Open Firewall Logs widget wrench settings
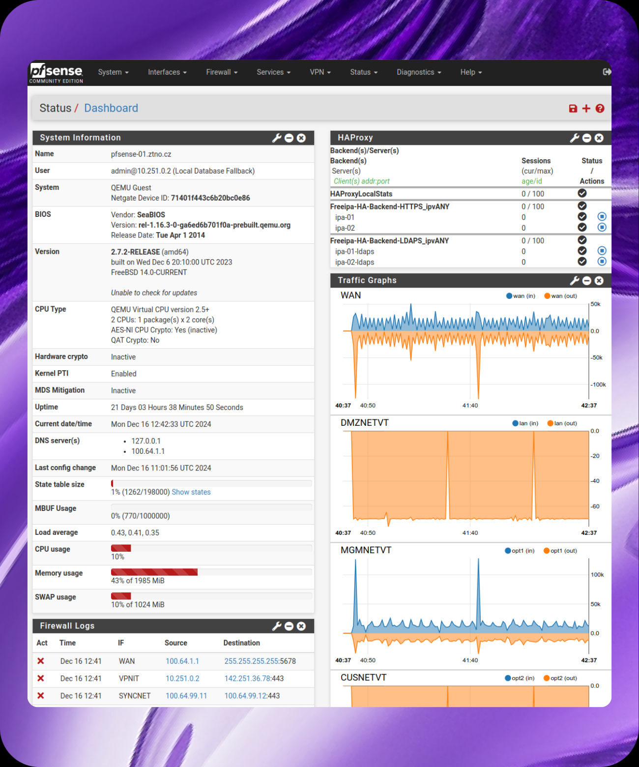The image size is (639, 767). (x=277, y=626)
